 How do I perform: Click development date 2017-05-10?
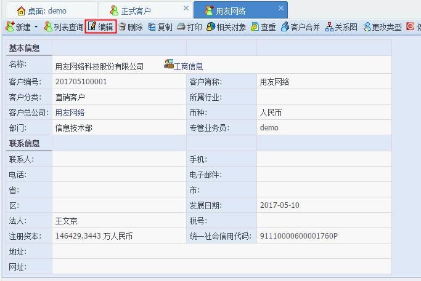[x=279, y=205]
